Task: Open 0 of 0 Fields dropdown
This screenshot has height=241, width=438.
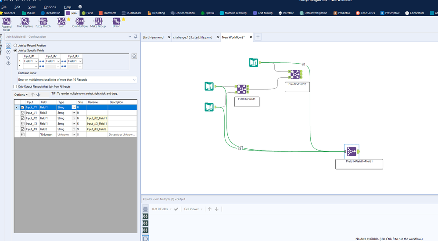Action: 162,209
